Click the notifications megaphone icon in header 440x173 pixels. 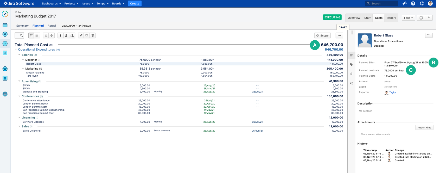click(x=404, y=3)
